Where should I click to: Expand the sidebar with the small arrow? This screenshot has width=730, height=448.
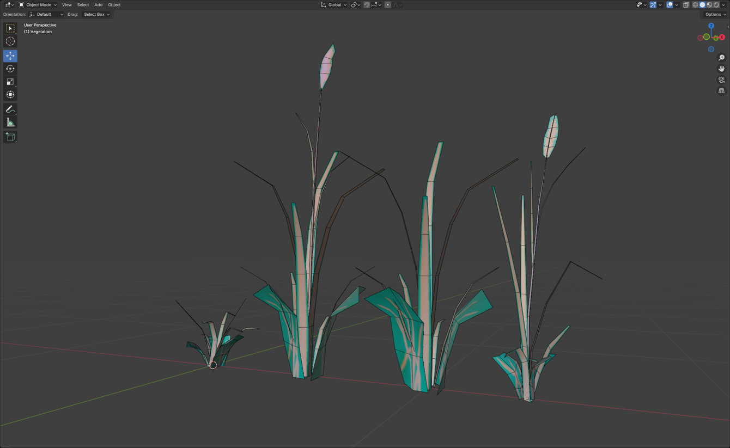[728, 27]
